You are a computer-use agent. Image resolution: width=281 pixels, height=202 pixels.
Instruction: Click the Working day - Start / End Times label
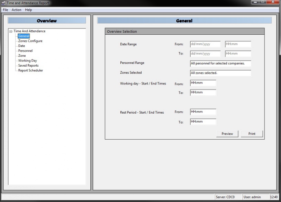coord(143,84)
